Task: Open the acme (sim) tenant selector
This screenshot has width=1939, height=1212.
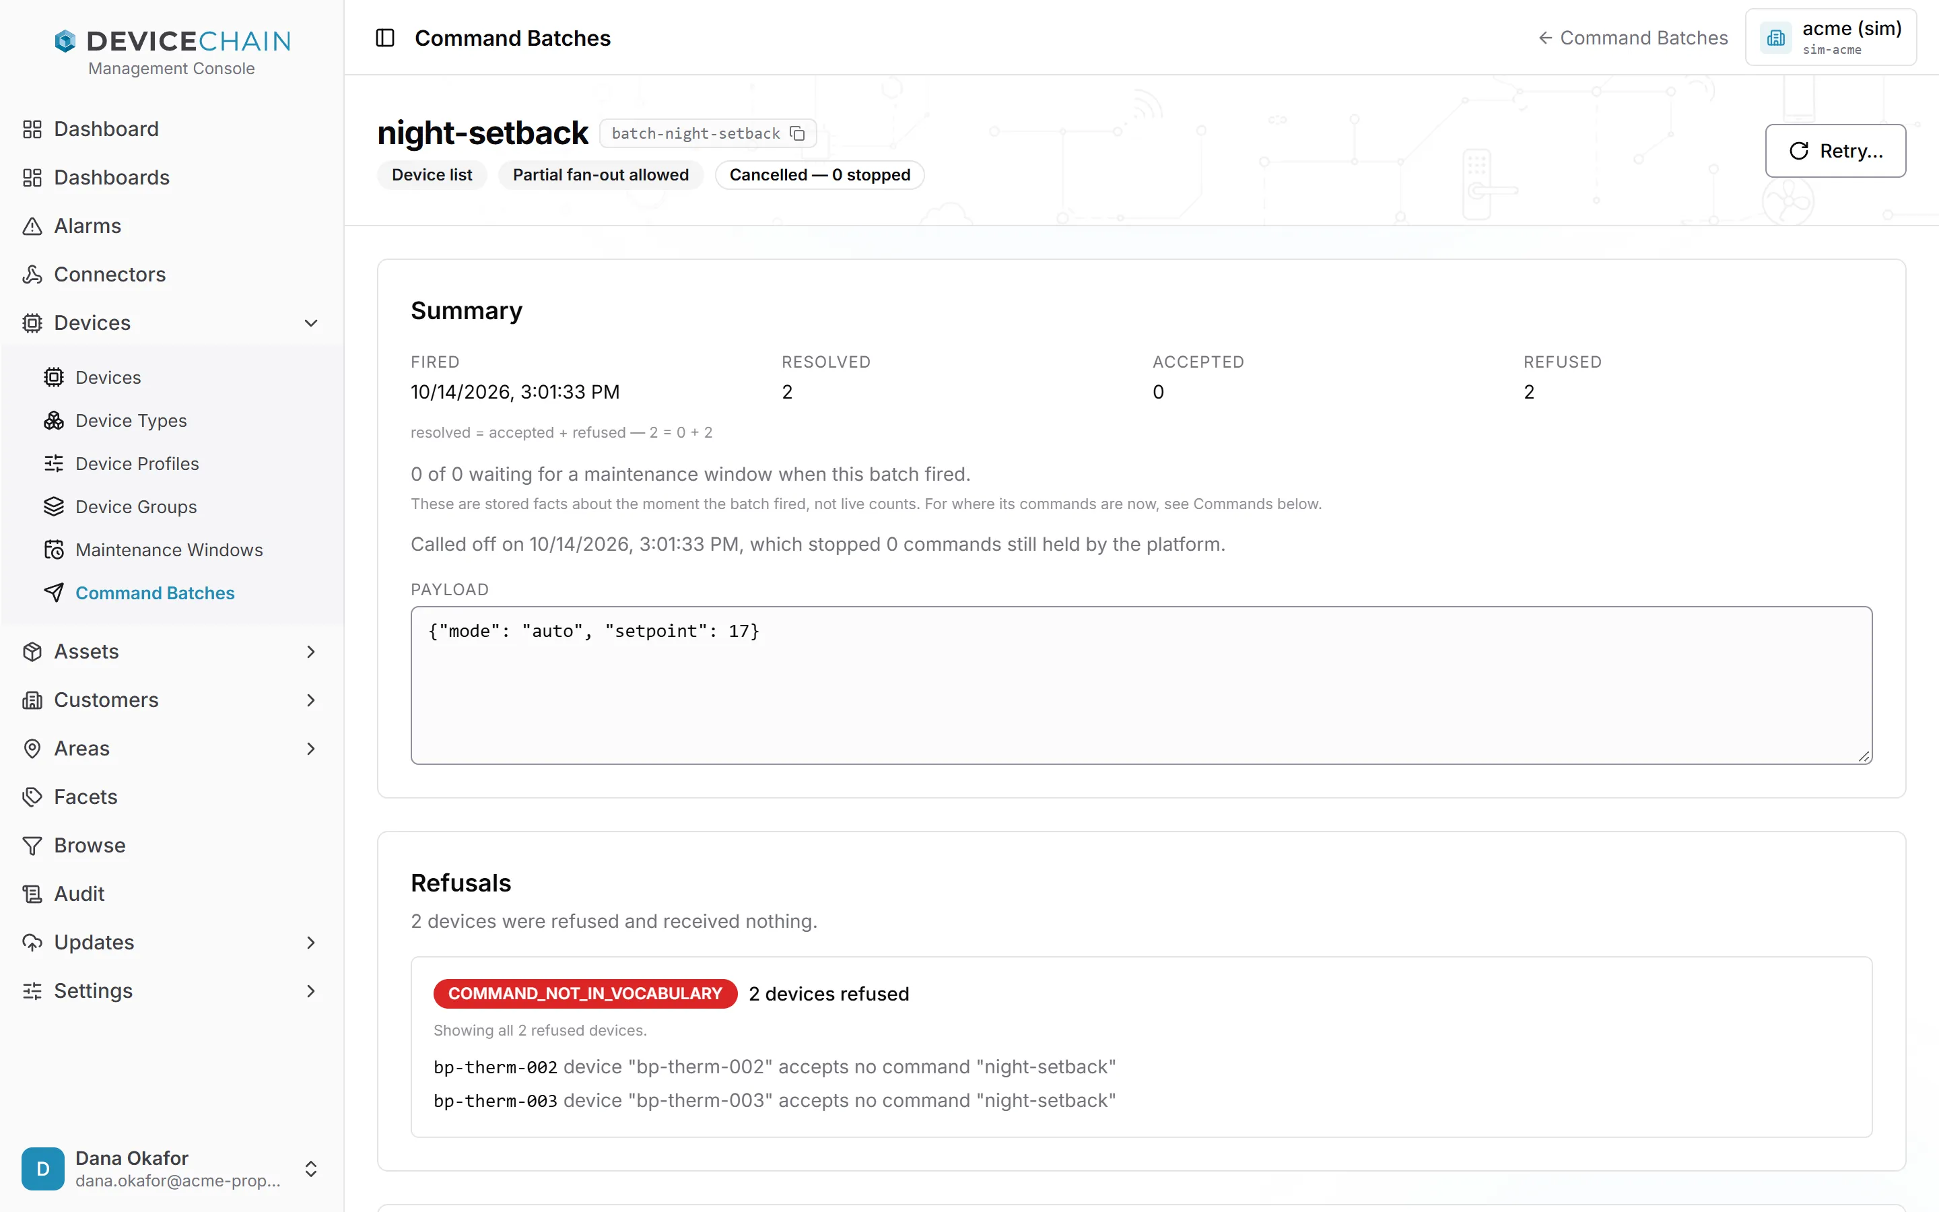Action: point(1831,38)
